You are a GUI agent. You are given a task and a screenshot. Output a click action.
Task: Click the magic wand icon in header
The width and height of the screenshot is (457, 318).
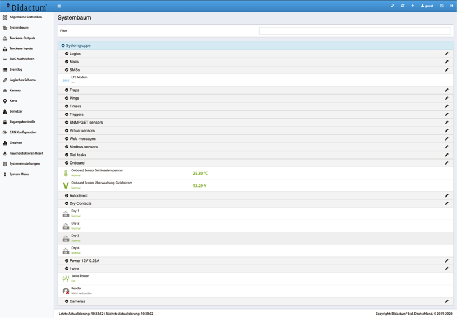click(393, 6)
